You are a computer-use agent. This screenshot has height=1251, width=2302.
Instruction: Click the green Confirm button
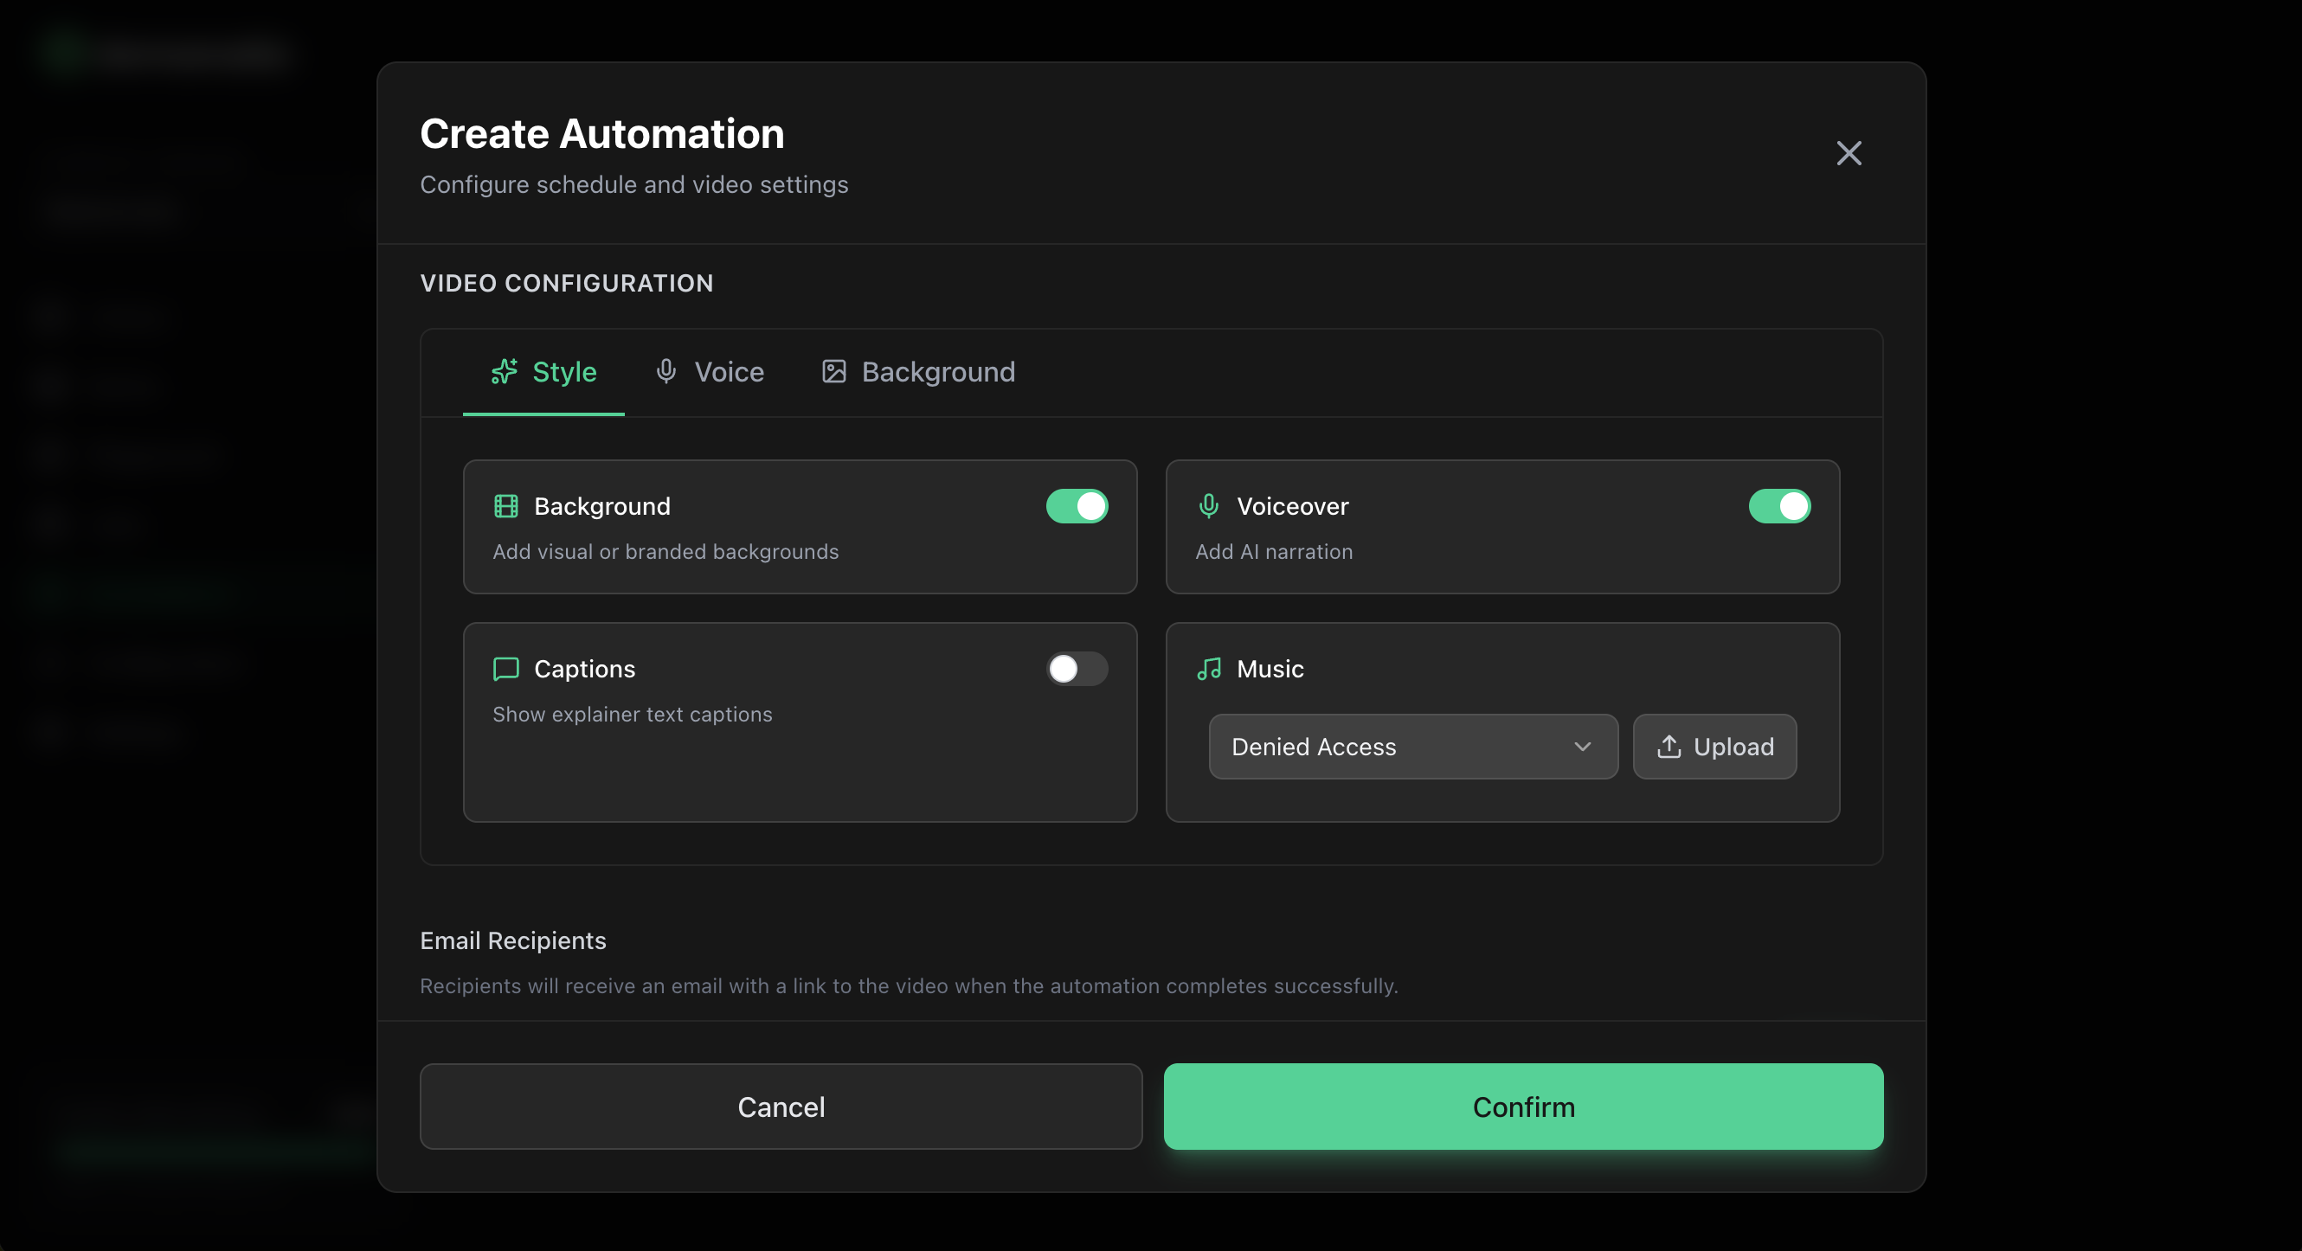point(1523,1107)
